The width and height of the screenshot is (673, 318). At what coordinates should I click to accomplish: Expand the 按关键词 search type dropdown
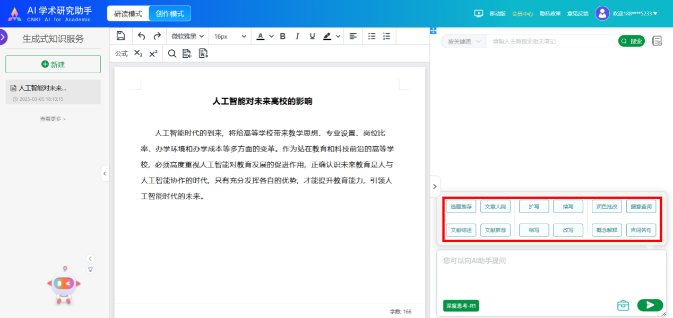click(464, 41)
